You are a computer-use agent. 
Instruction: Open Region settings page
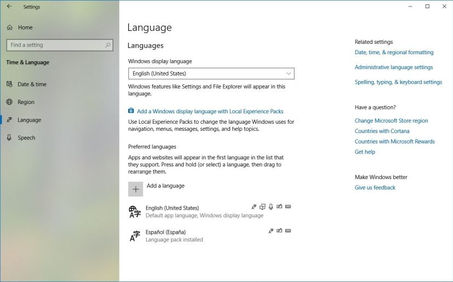26,102
